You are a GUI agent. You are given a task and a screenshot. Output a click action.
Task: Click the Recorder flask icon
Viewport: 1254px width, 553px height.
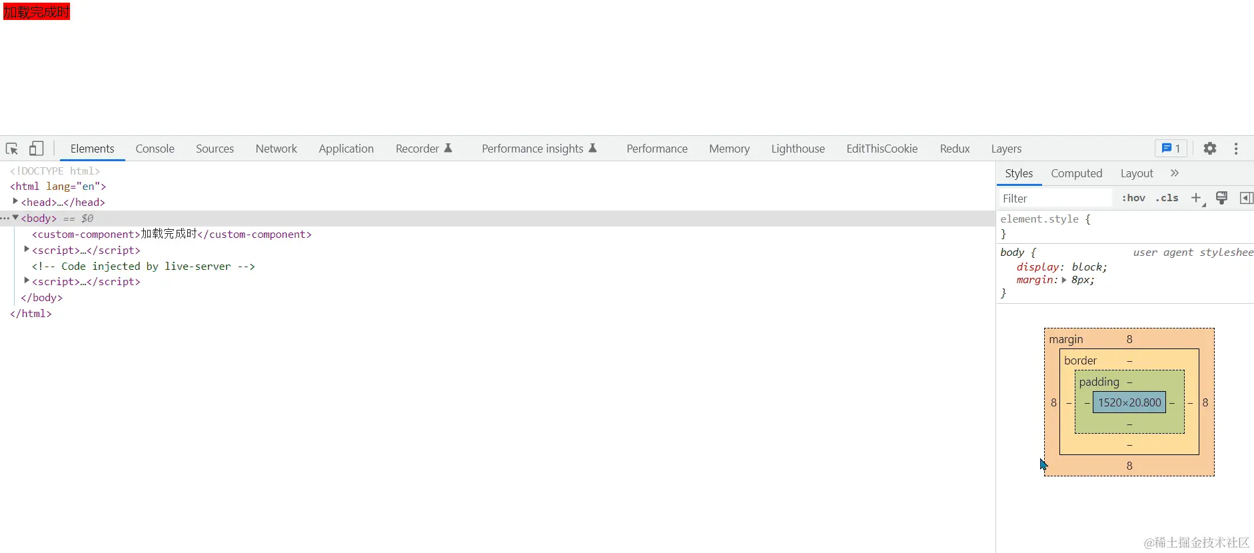pyautogui.click(x=448, y=148)
